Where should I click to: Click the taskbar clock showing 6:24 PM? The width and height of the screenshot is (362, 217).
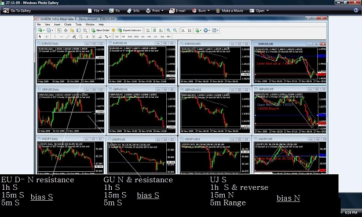click(351, 212)
